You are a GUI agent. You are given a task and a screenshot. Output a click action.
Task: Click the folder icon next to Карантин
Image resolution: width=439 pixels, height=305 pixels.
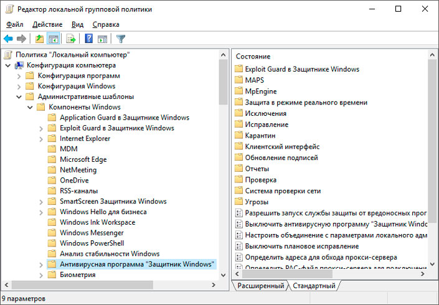pyautogui.click(x=238, y=136)
